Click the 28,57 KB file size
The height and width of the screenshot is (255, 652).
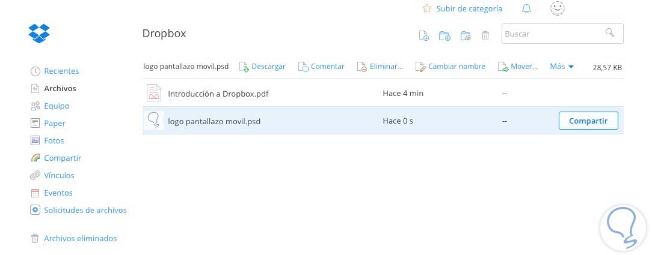(607, 68)
